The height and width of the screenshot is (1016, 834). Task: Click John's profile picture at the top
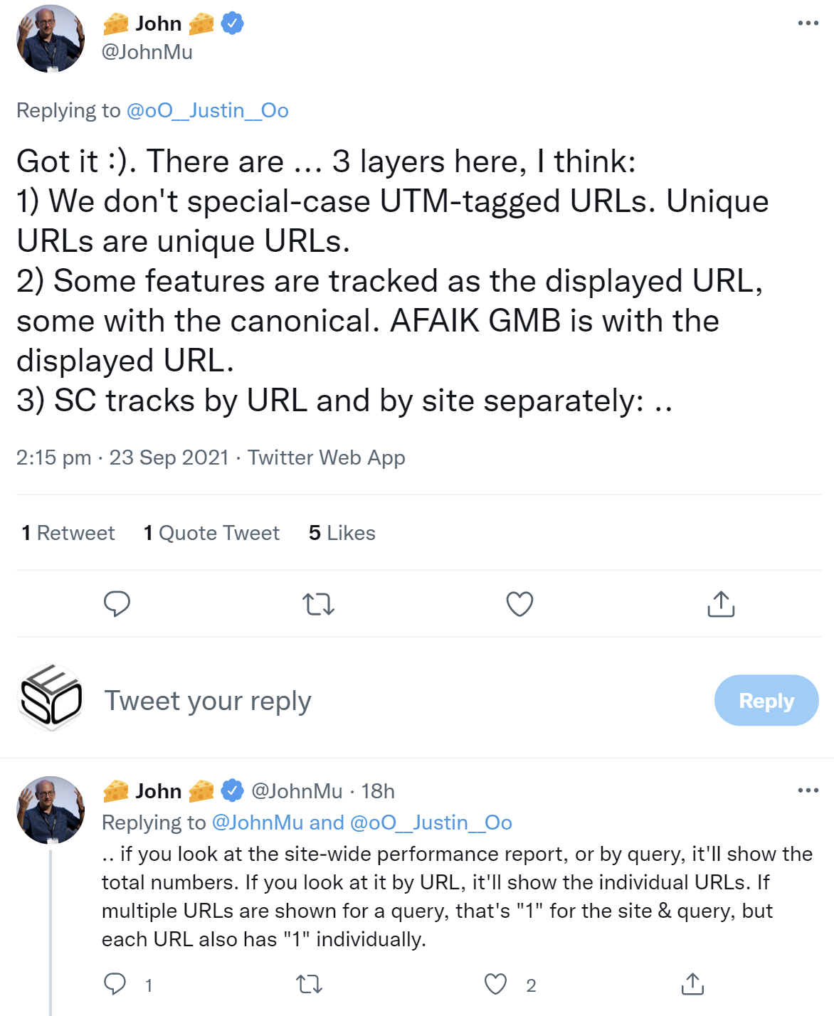coord(51,38)
